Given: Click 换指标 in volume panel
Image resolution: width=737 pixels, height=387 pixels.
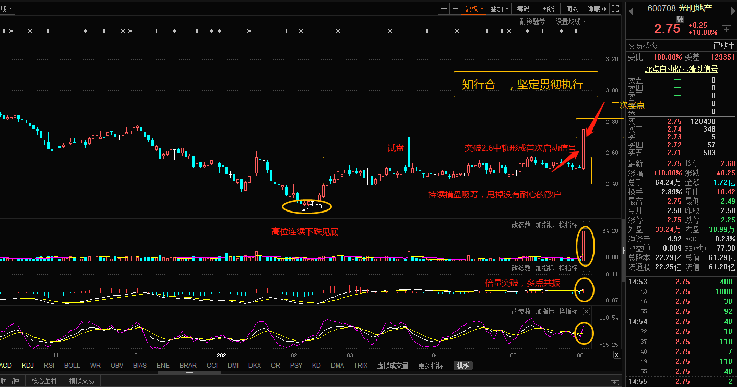Looking at the screenshot, I should click(568, 225).
